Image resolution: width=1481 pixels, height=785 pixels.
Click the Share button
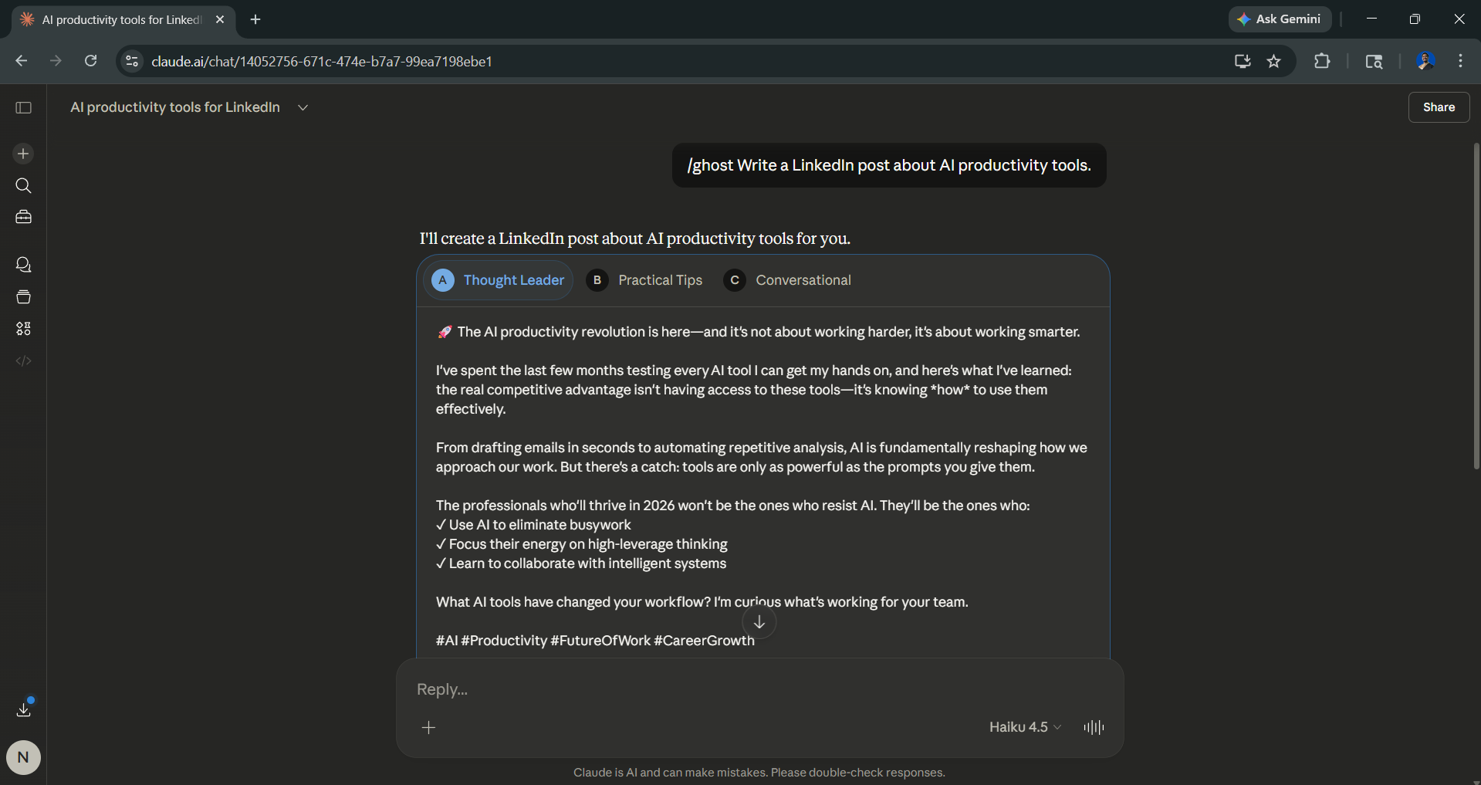(1439, 107)
